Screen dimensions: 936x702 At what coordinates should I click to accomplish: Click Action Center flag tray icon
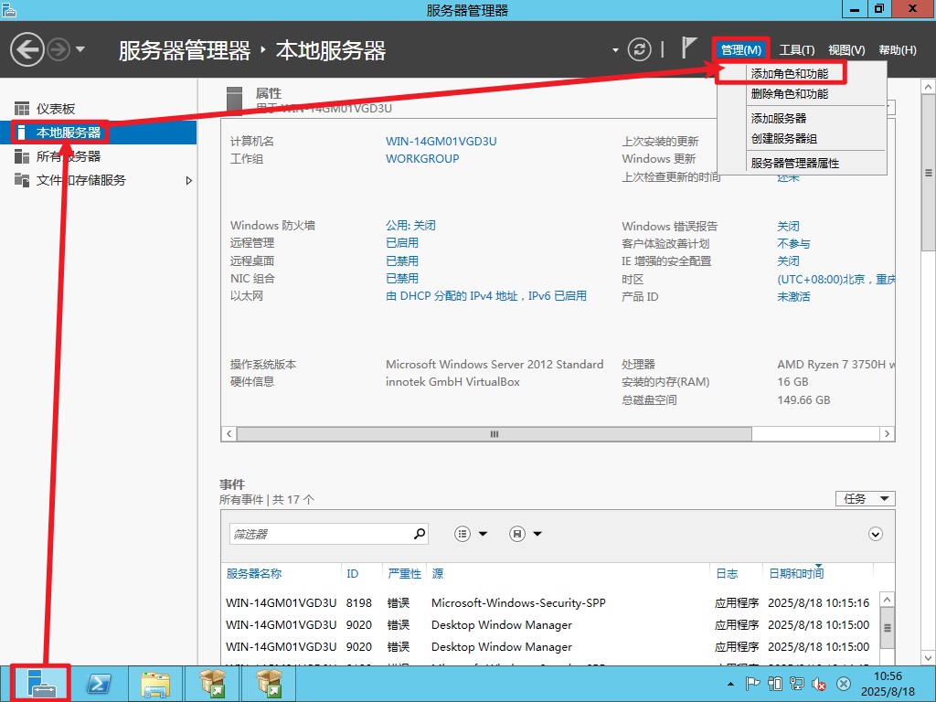(x=752, y=684)
